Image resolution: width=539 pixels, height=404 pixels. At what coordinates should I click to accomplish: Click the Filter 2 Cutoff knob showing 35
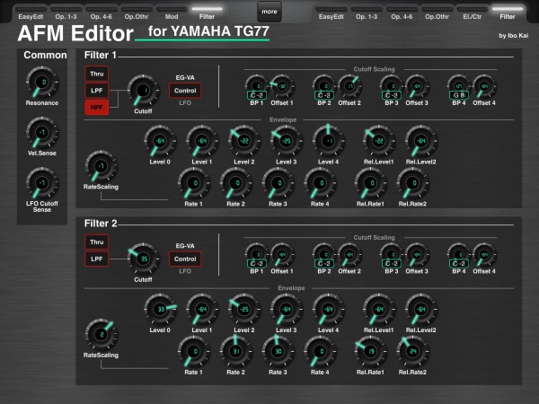point(144,259)
